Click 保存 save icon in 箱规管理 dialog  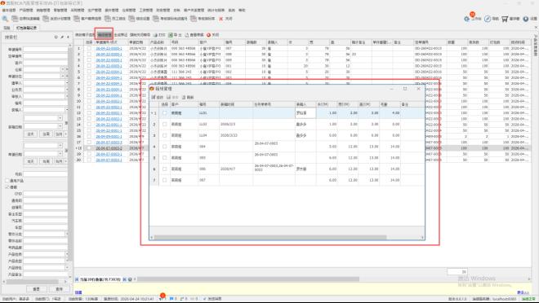pos(169,98)
